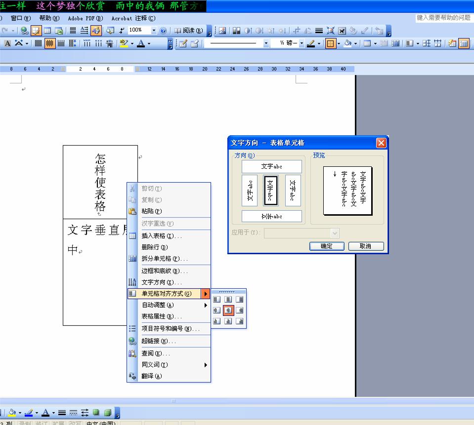Click the line style icon in drawing toolbar

click(x=62, y=413)
